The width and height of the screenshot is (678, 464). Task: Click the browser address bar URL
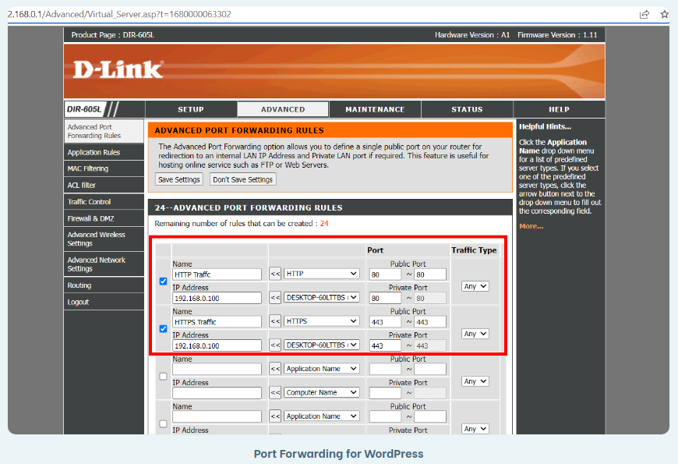coord(119,14)
